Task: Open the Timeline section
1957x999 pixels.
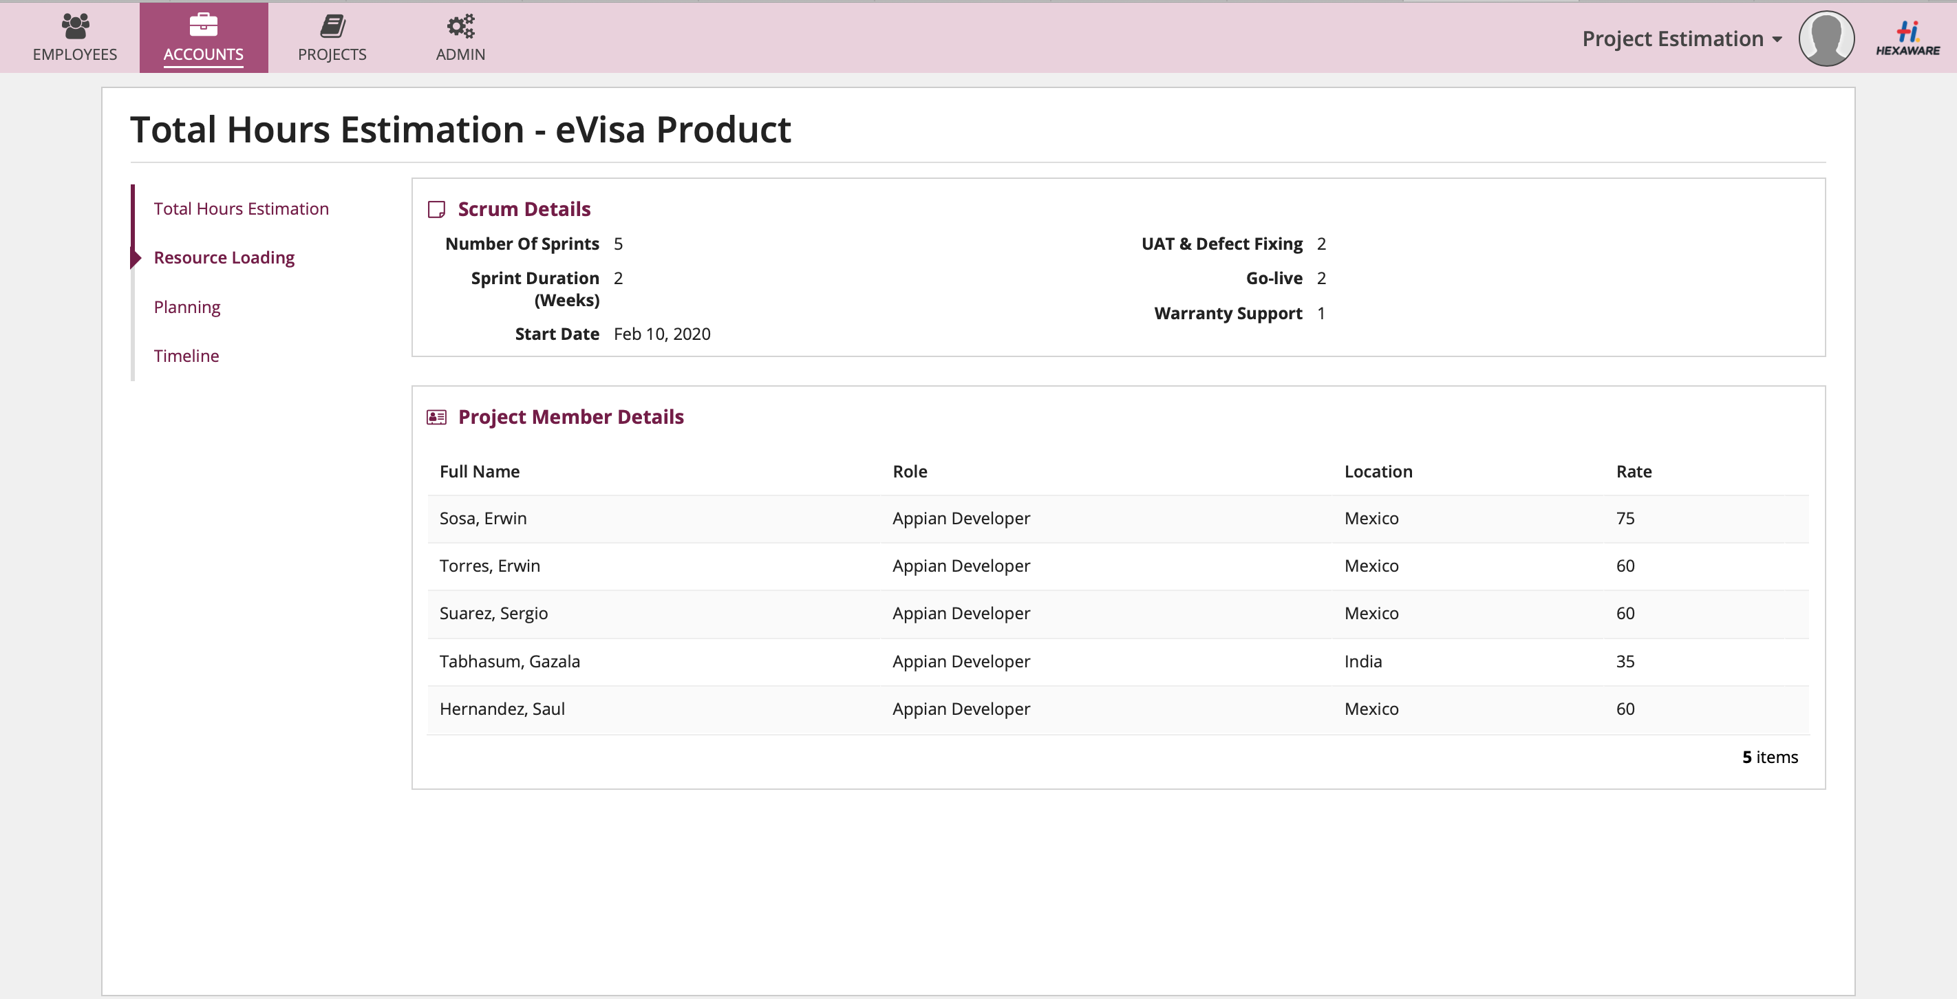Action: click(x=186, y=356)
